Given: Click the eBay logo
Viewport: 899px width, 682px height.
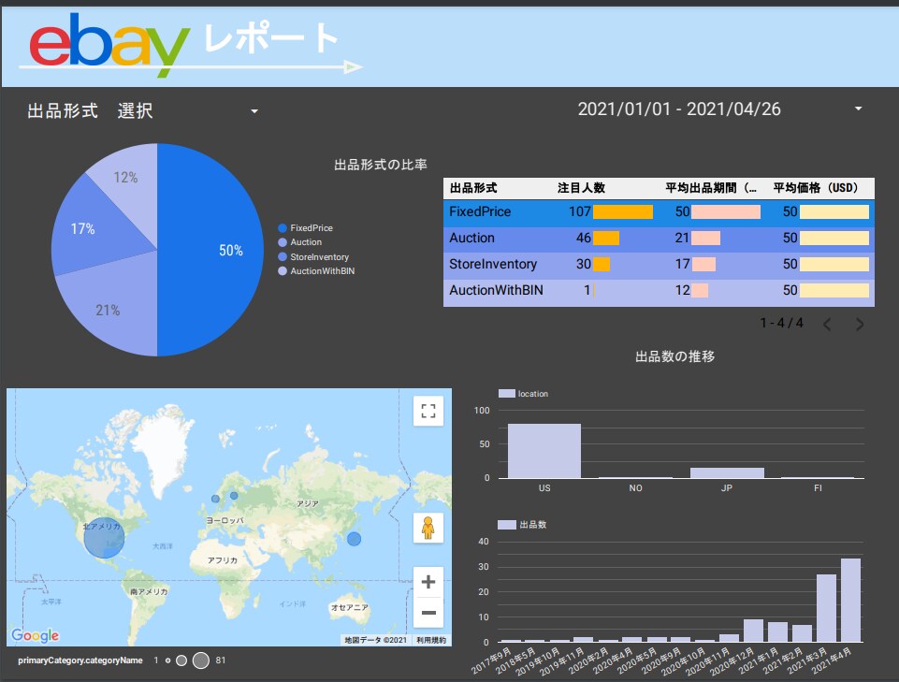Looking at the screenshot, I should pos(109,44).
